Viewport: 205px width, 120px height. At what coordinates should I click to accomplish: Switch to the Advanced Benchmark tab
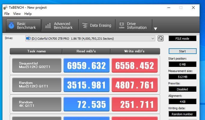(60, 25)
